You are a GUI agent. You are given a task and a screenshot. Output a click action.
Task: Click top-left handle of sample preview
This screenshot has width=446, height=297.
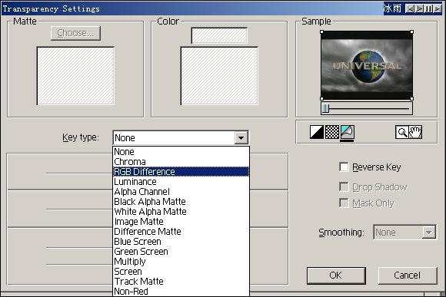(321, 31)
